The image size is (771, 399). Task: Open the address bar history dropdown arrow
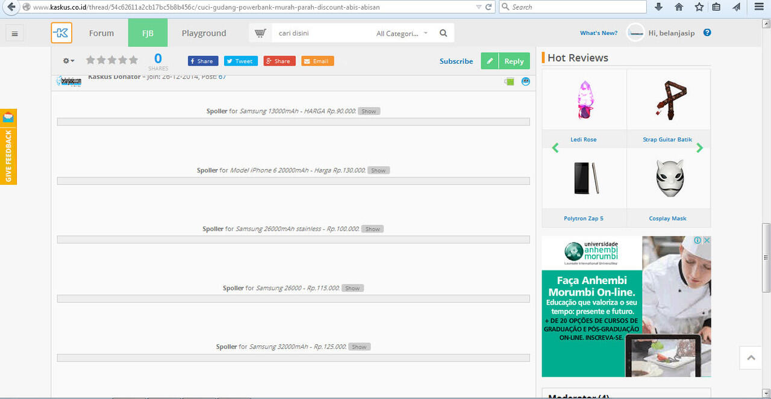point(478,7)
